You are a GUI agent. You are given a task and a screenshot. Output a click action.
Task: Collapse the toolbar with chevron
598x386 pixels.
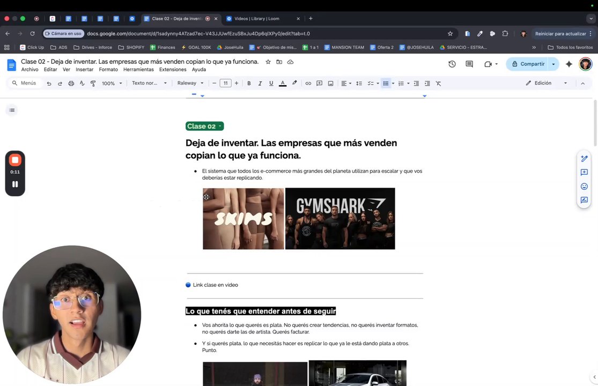click(583, 84)
